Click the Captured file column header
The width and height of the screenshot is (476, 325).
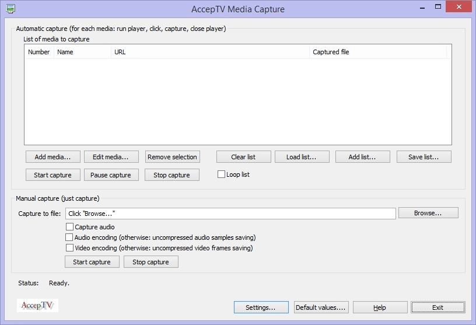pos(378,52)
